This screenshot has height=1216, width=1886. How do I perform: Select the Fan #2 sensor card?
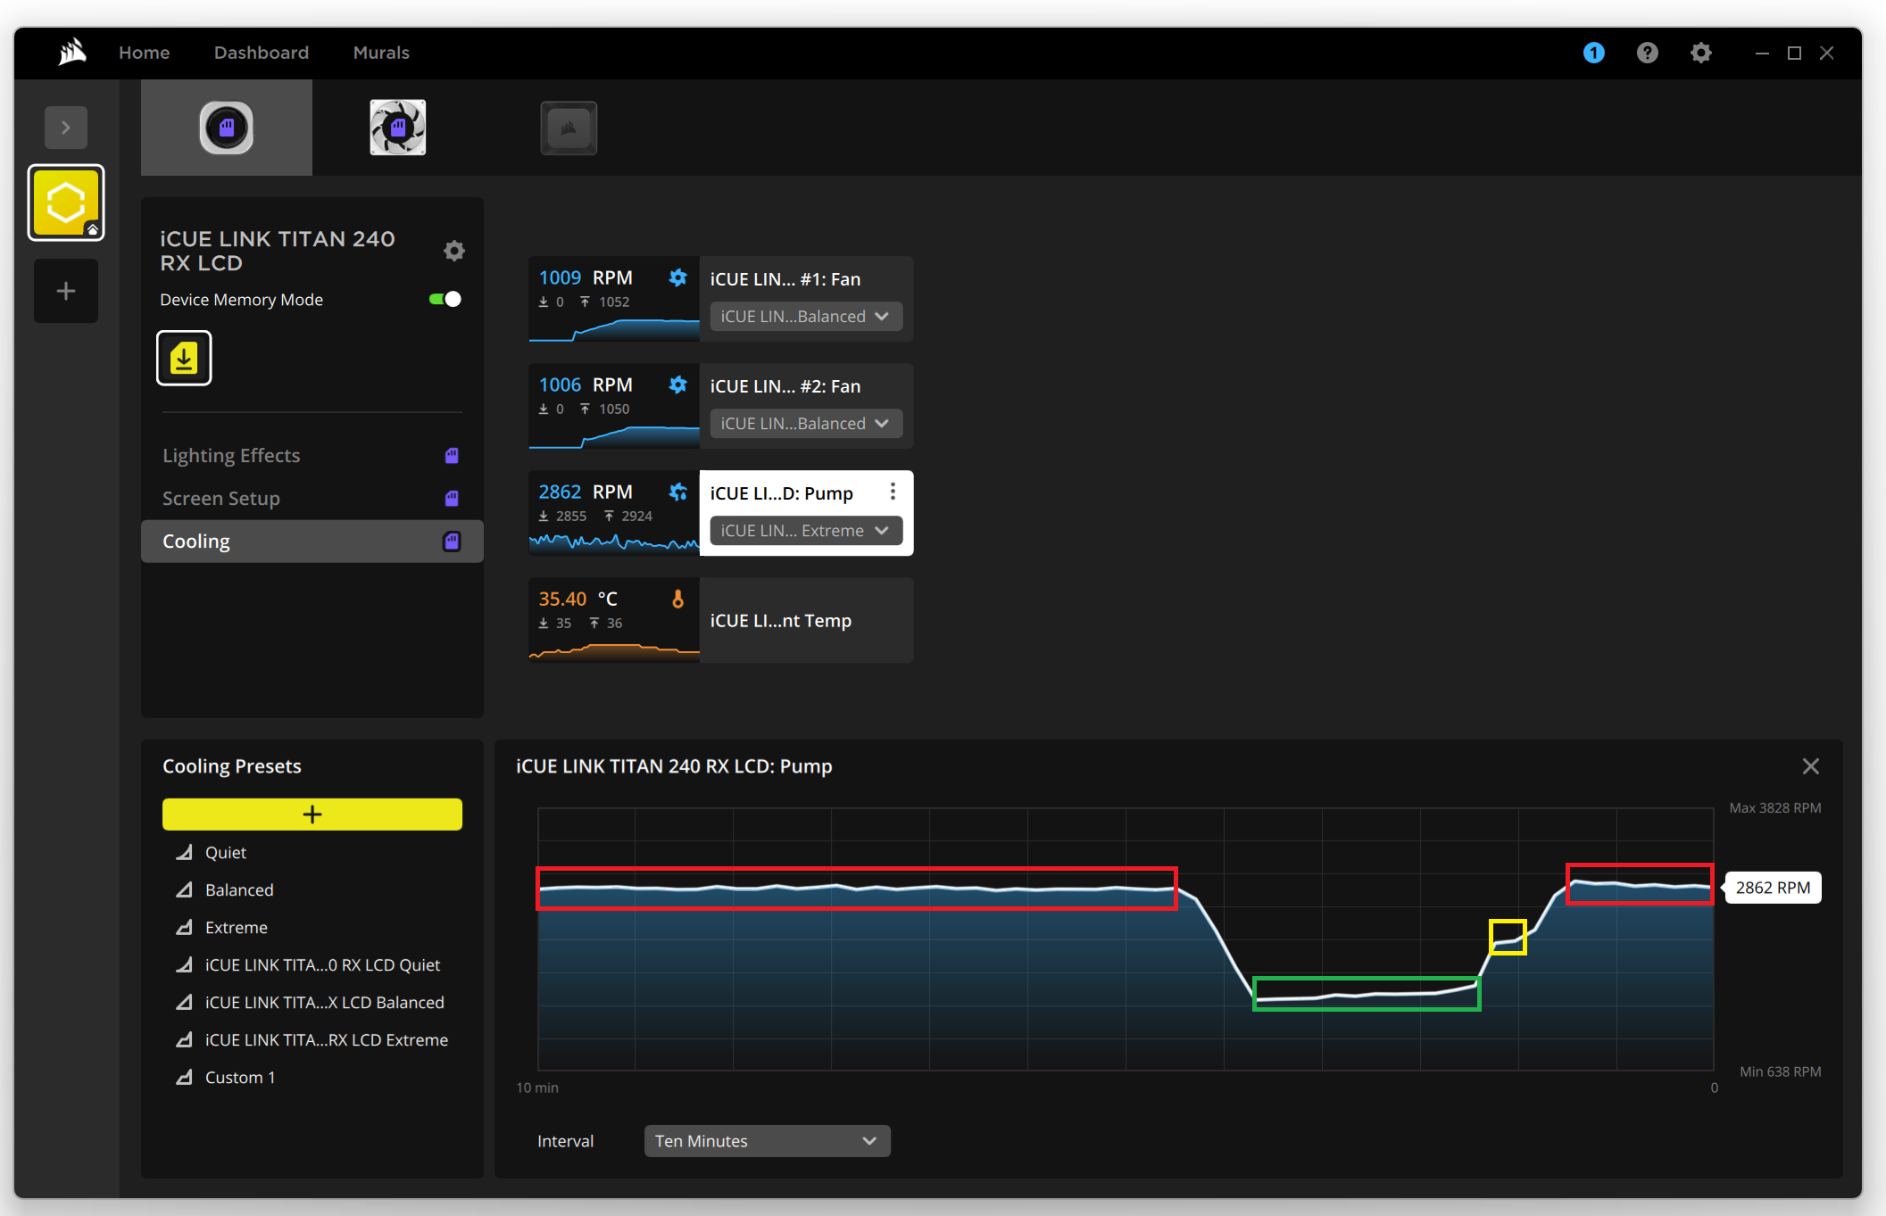click(x=721, y=406)
